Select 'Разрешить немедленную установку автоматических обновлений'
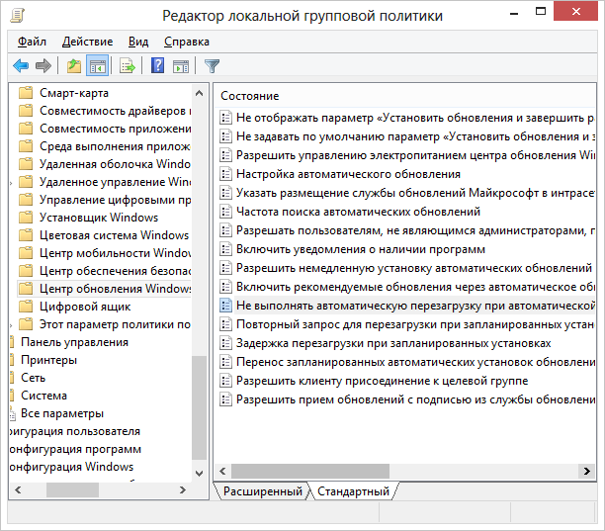The image size is (605, 531). click(x=414, y=268)
